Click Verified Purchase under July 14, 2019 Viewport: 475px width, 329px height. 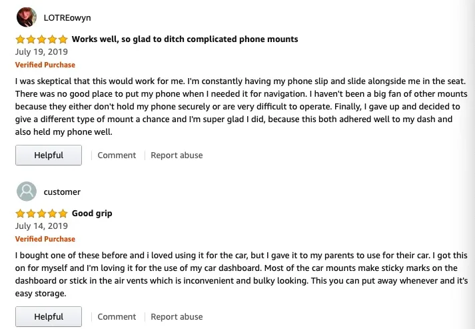click(45, 239)
